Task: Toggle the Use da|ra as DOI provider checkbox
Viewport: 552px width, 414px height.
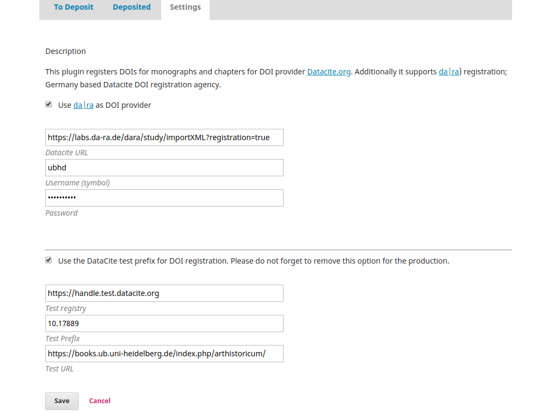Action: coord(49,104)
